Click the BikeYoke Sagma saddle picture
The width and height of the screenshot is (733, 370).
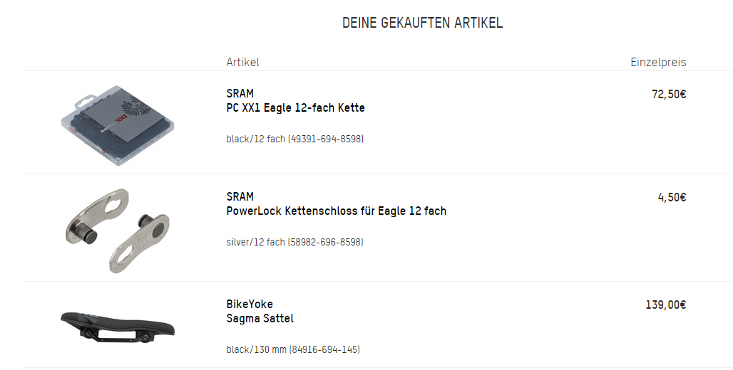pyautogui.click(x=118, y=325)
